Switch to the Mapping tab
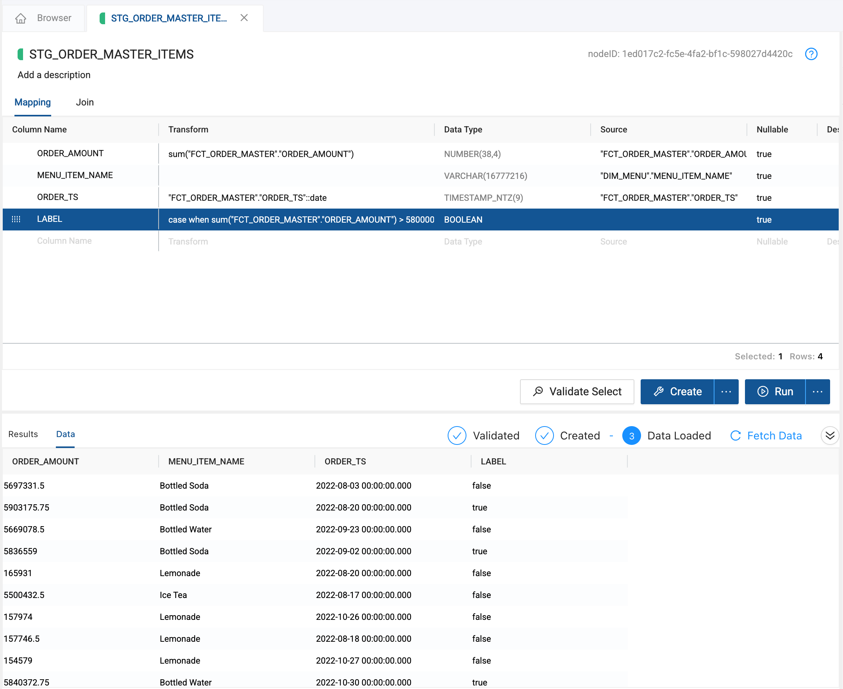 tap(32, 102)
